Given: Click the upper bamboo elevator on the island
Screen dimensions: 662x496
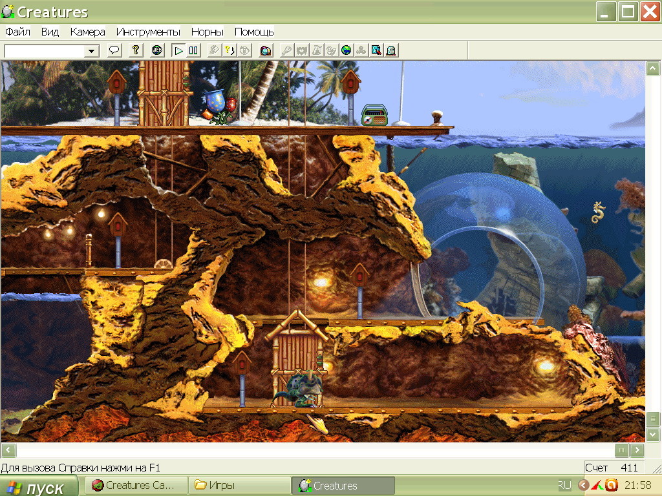Looking at the screenshot, I should pos(164,93).
